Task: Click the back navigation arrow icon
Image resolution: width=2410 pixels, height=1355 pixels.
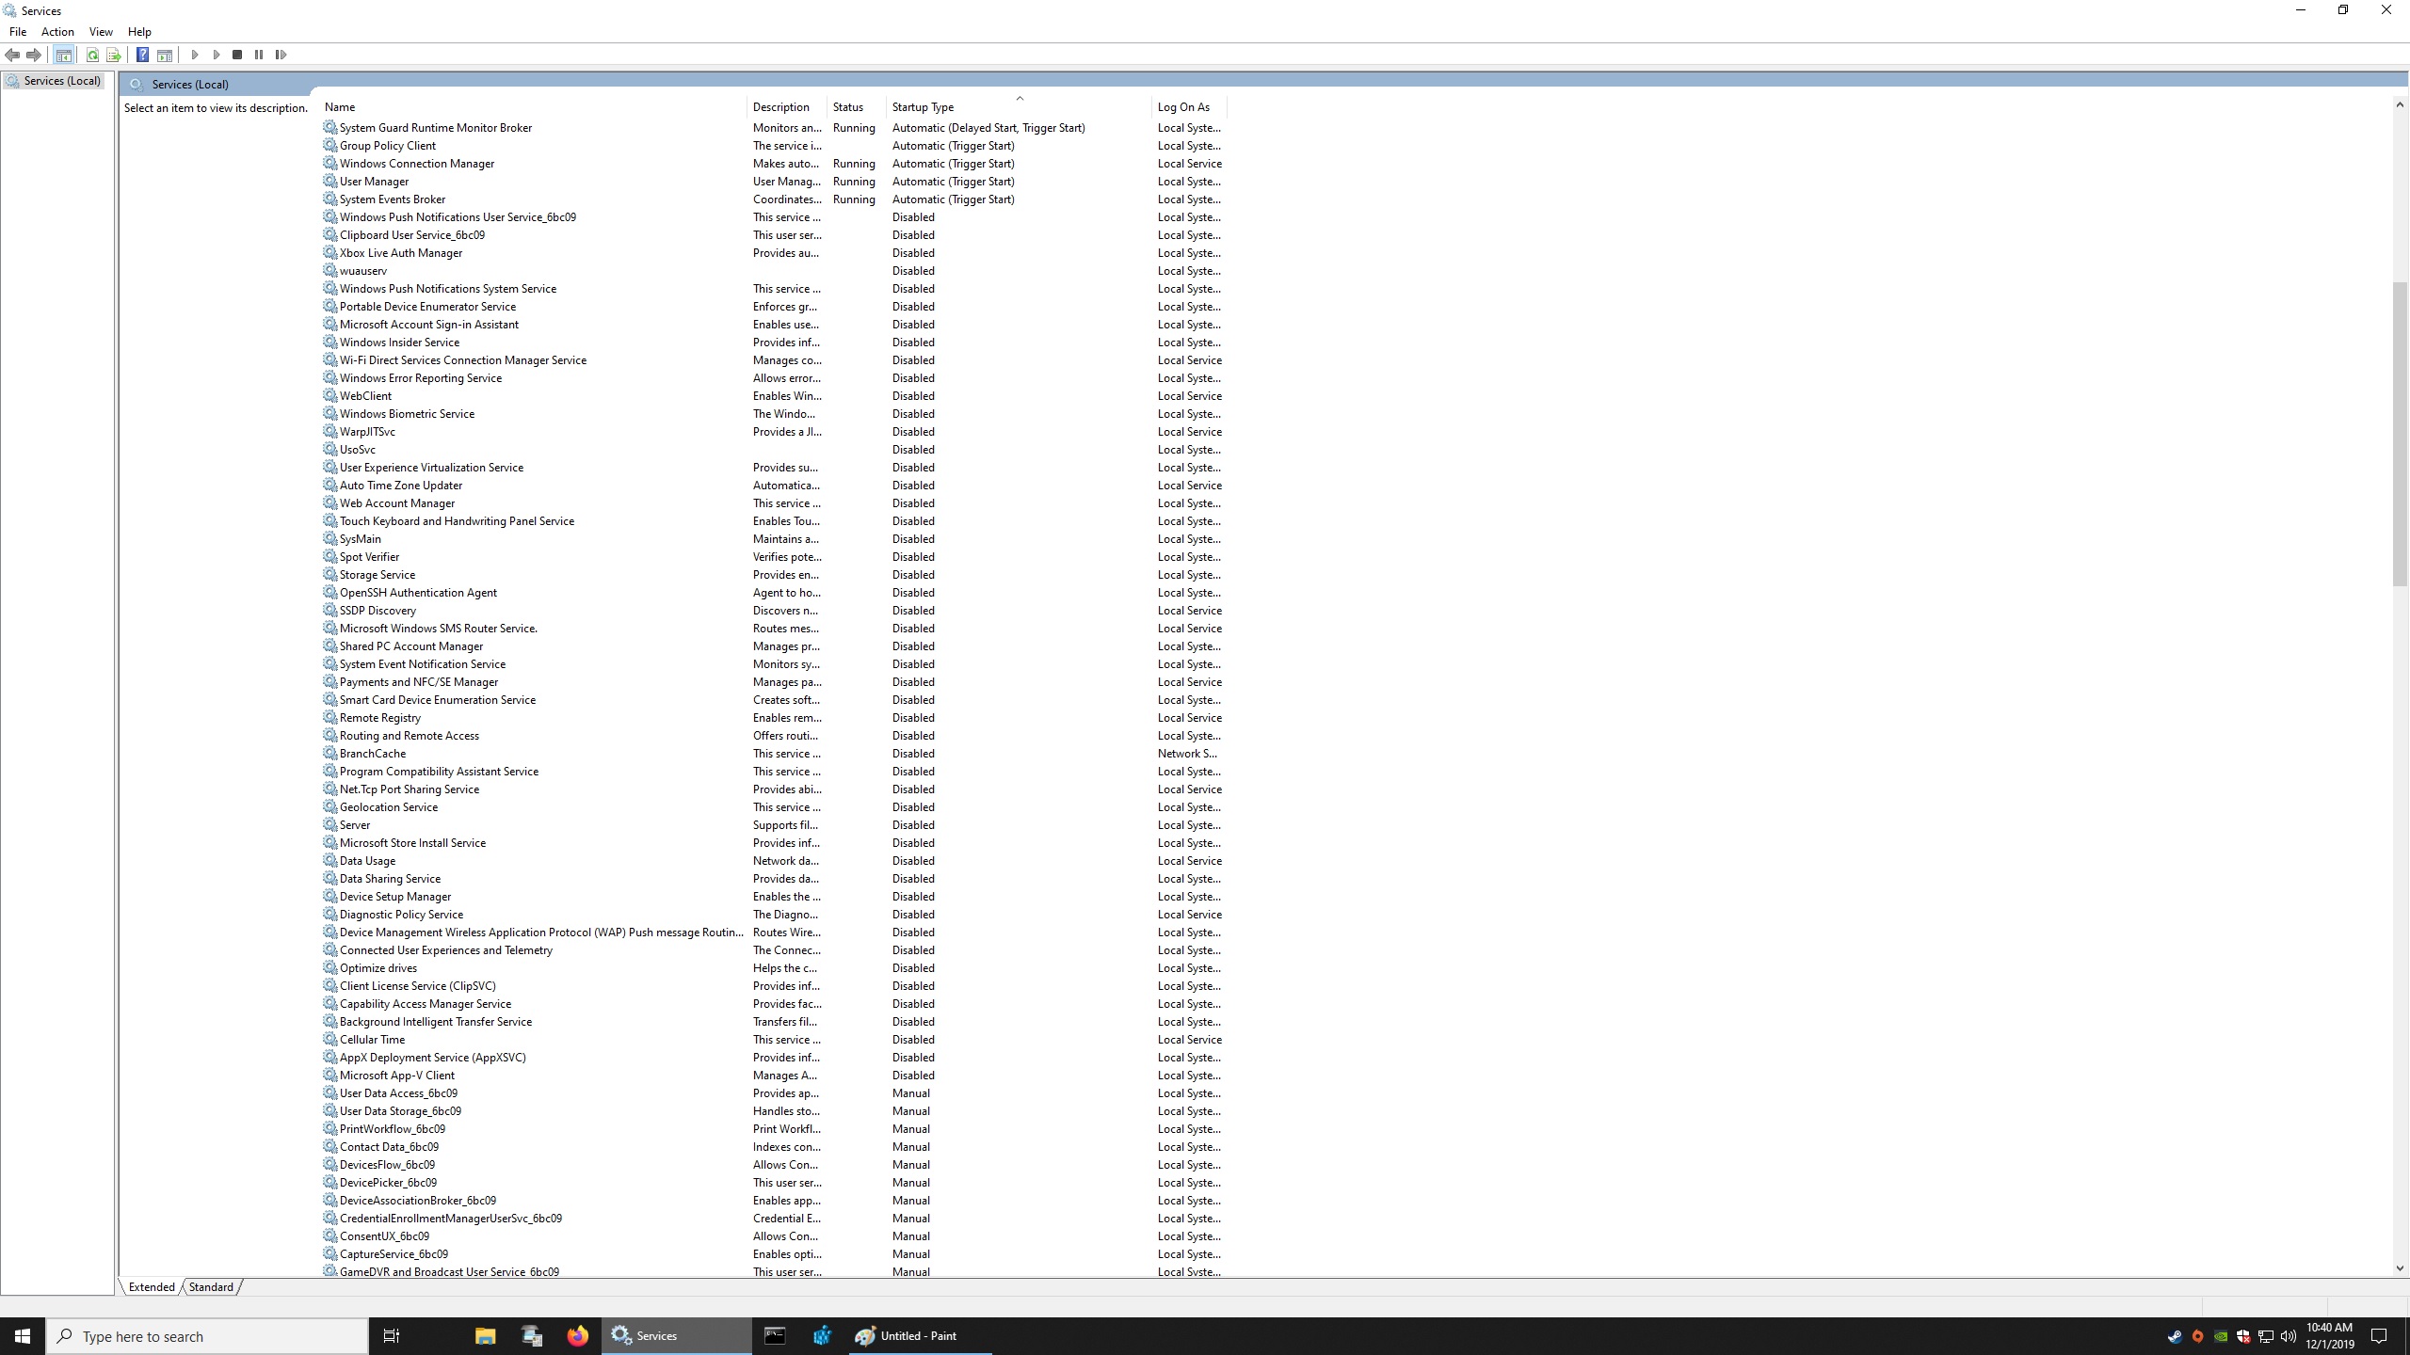Action: tap(13, 55)
